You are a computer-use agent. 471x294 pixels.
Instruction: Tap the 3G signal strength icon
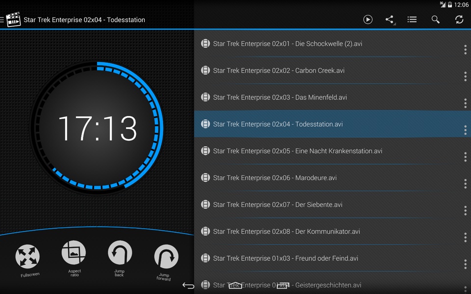click(443, 4)
